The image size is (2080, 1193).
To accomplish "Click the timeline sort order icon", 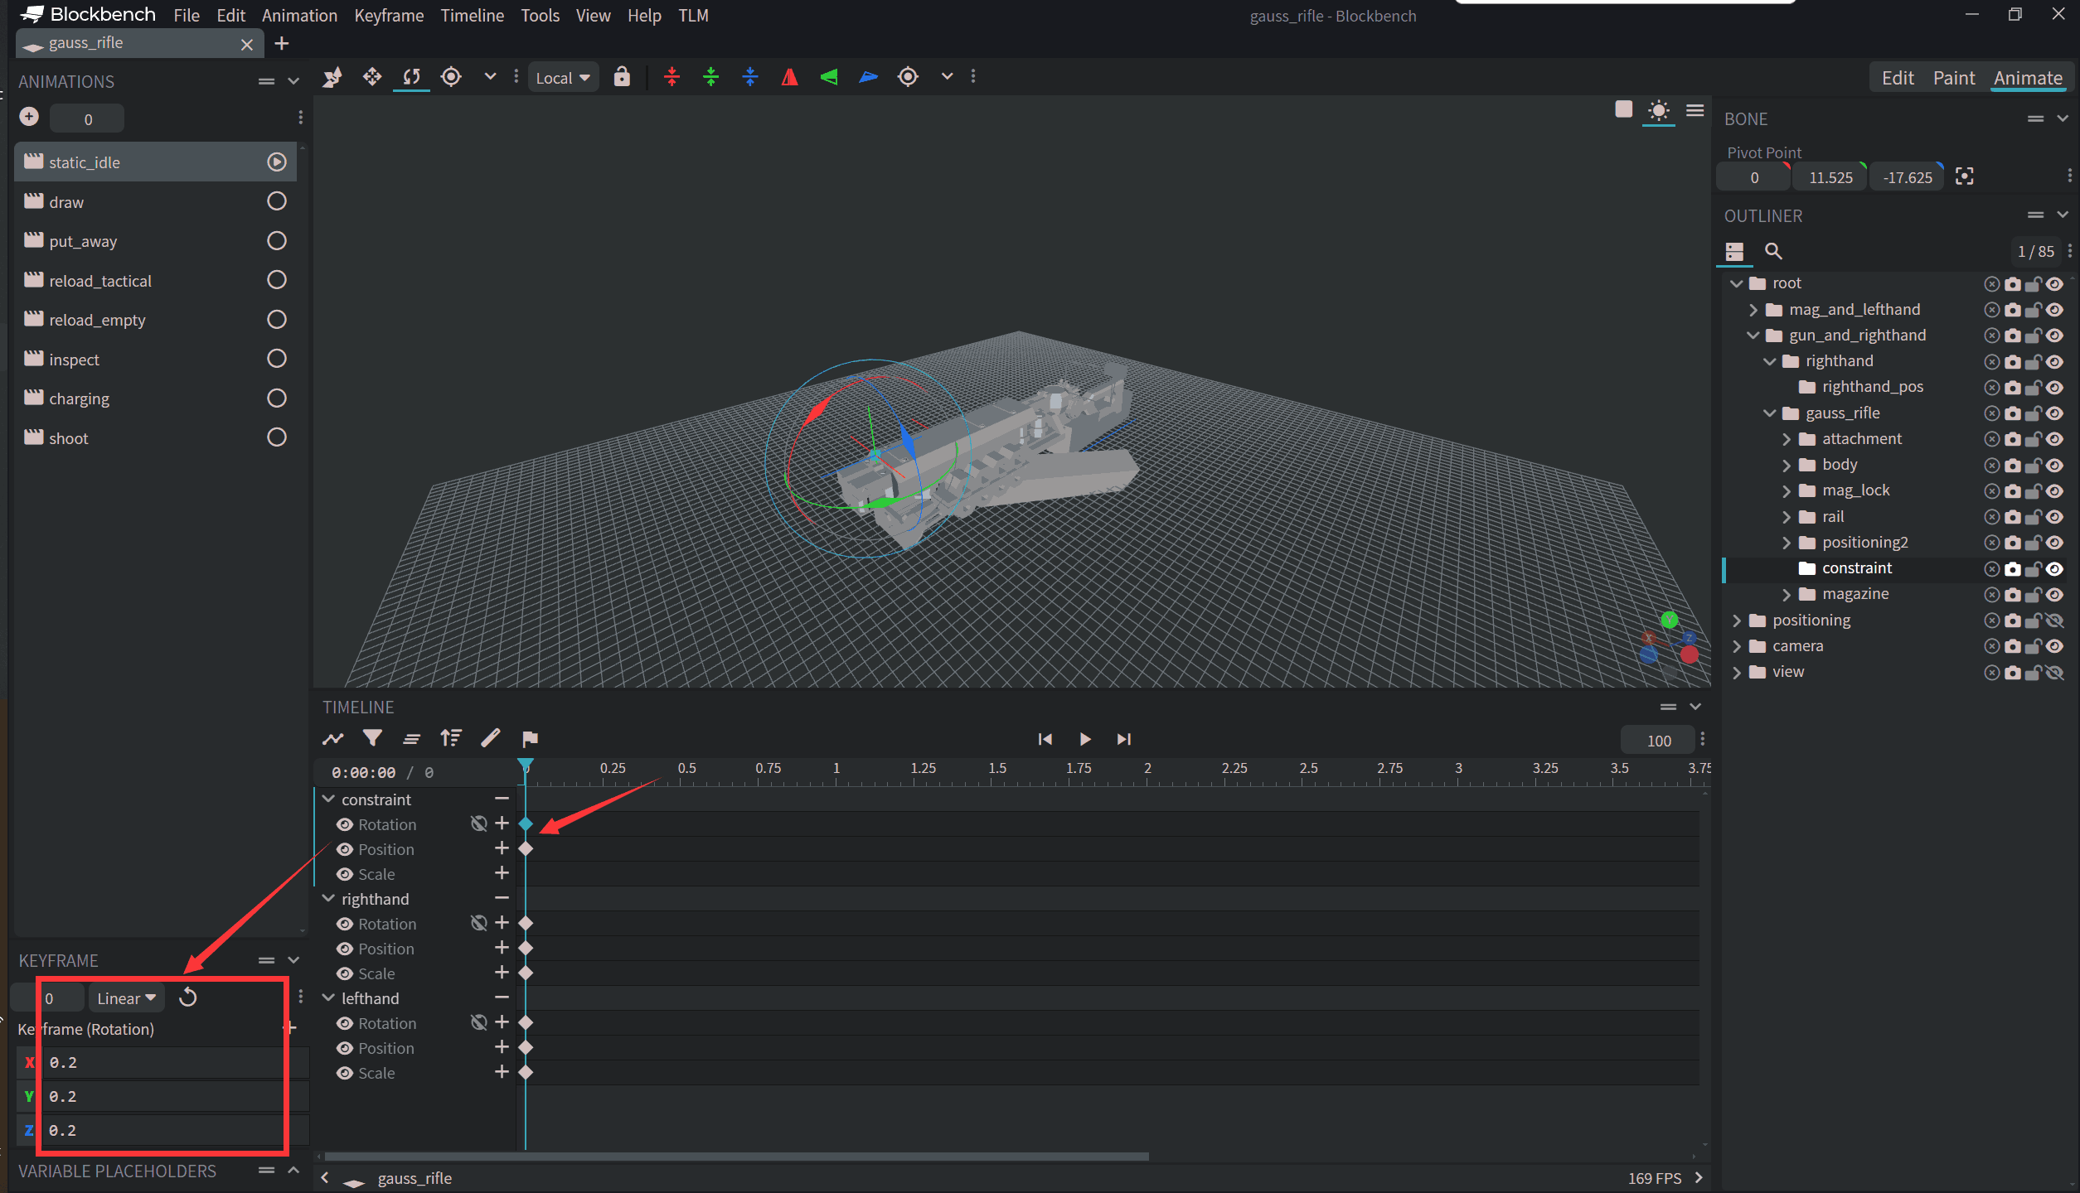I will [x=451, y=738].
